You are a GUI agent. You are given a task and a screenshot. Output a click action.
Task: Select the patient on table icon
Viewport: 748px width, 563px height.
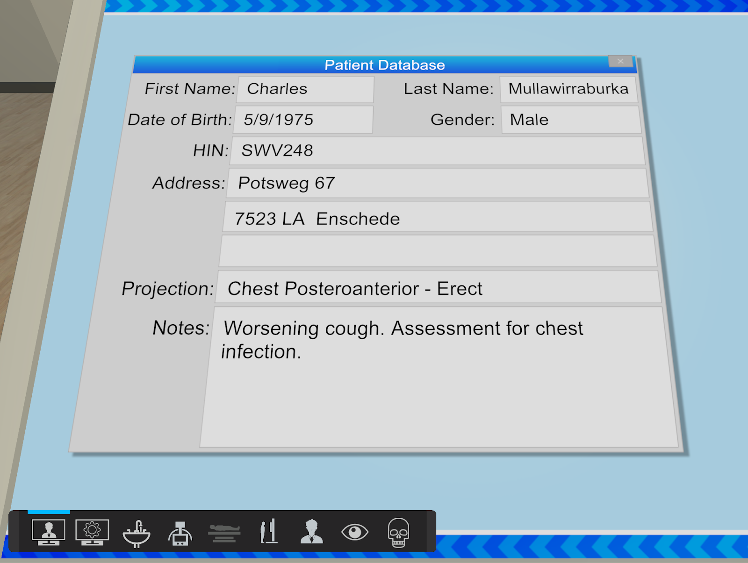coord(224,533)
